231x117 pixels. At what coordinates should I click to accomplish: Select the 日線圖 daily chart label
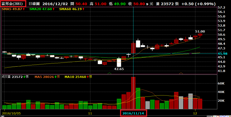point(34,4)
